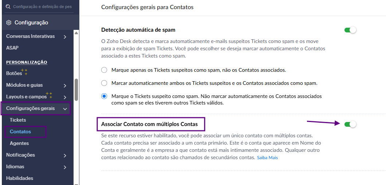Click the Configuração gear icon

9,23
